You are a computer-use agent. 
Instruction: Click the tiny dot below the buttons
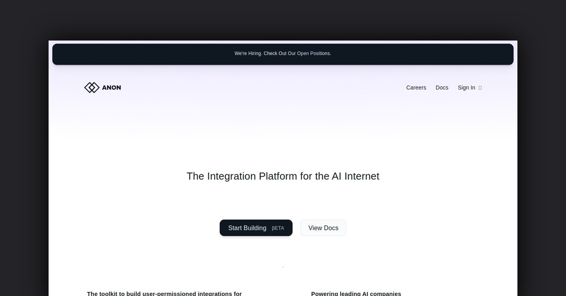point(283,267)
